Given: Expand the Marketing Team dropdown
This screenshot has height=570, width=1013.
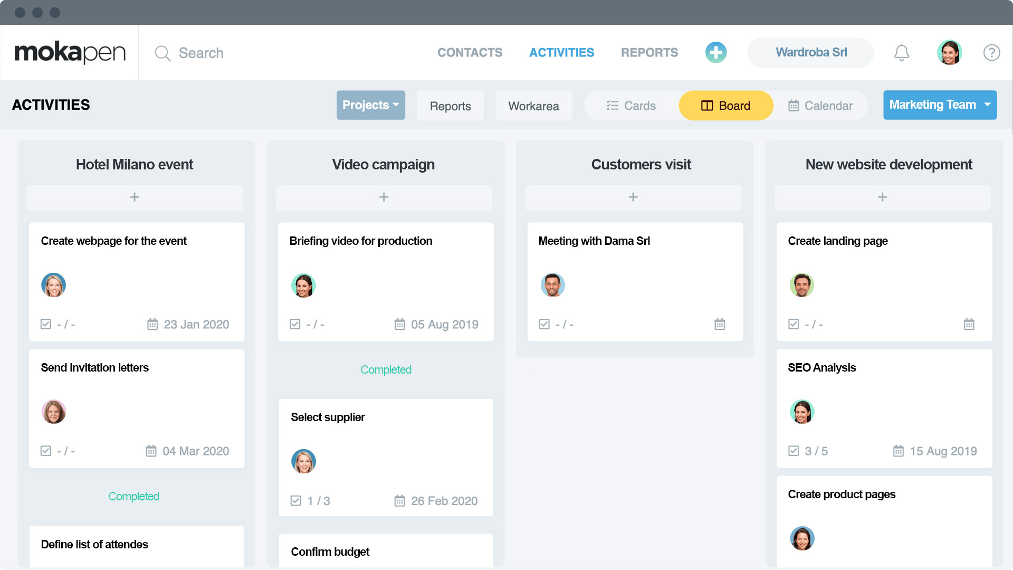Looking at the screenshot, I should 940,104.
